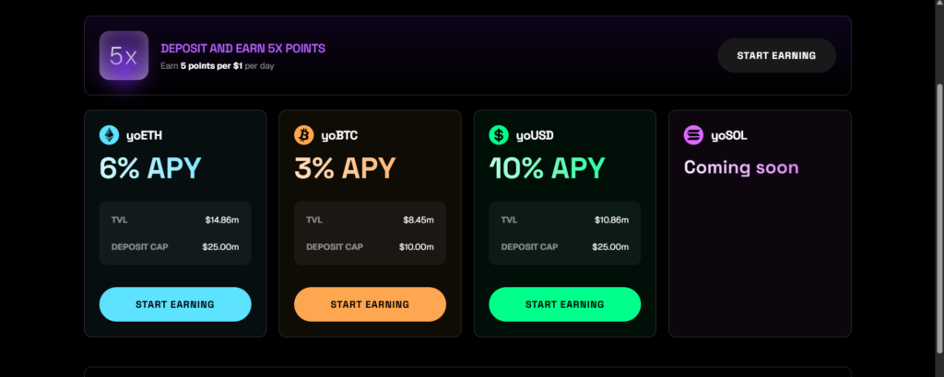Click the yoSOL Solana coin icon
The image size is (944, 377).
point(693,135)
